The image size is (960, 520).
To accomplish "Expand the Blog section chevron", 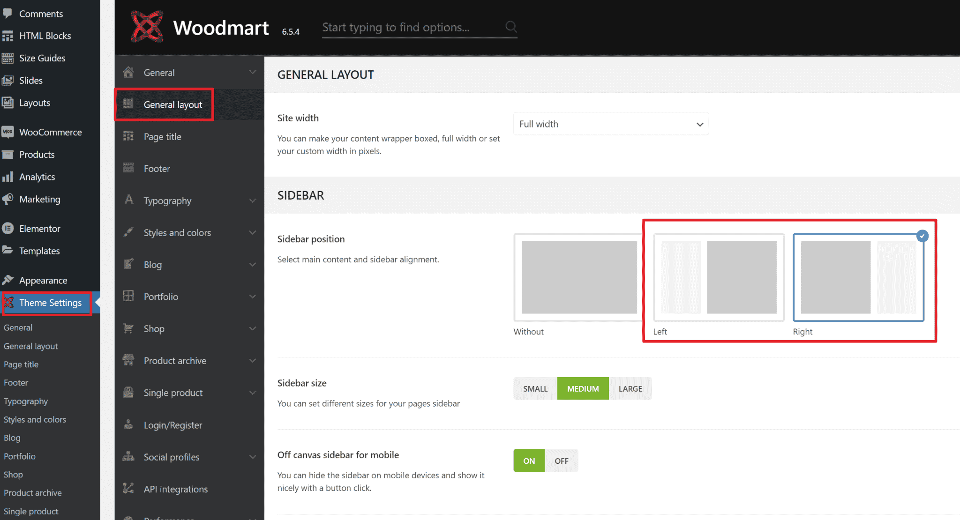I will click(253, 264).
